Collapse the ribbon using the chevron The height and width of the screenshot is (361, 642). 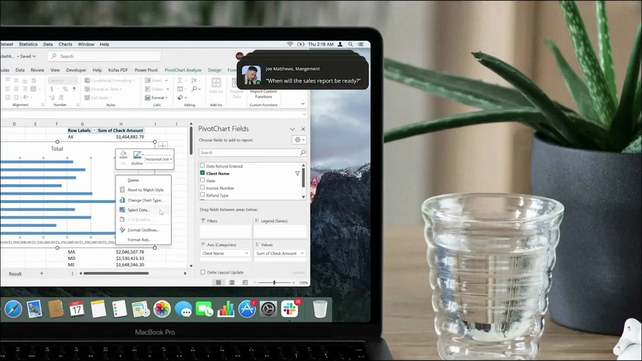(302, 104)
